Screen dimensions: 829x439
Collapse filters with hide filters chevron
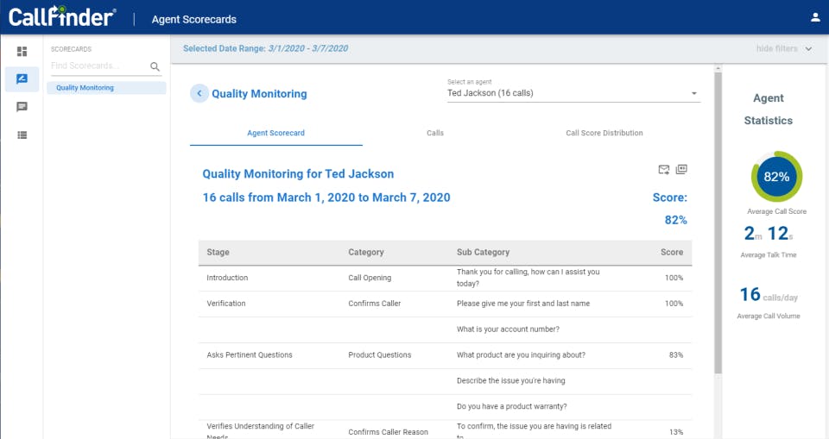coord(808,49)
